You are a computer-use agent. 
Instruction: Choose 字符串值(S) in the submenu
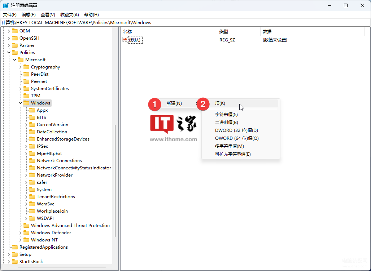click(241, 115)
